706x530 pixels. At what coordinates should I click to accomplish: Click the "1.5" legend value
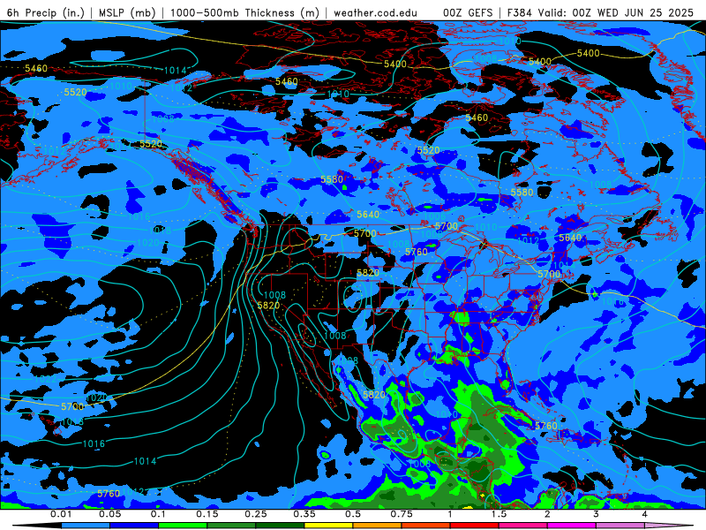coord(499,514)
